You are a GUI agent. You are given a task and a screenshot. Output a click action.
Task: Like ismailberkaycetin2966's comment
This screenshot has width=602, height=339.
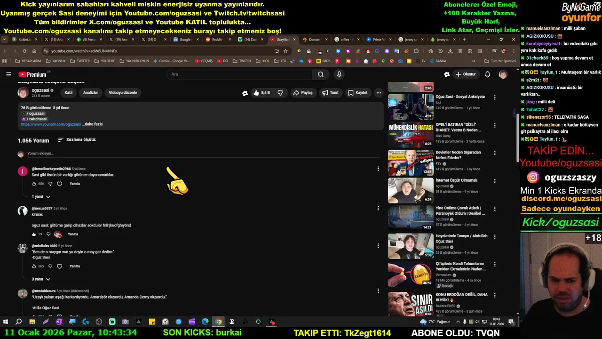(34, 184)
